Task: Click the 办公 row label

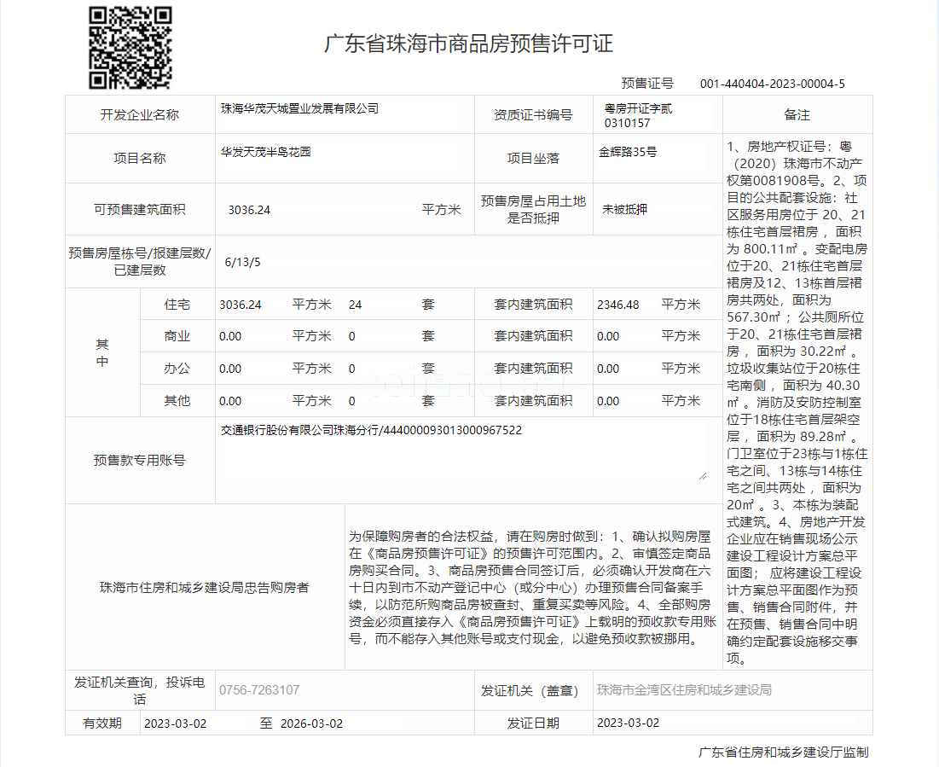Action: point(177,369)
